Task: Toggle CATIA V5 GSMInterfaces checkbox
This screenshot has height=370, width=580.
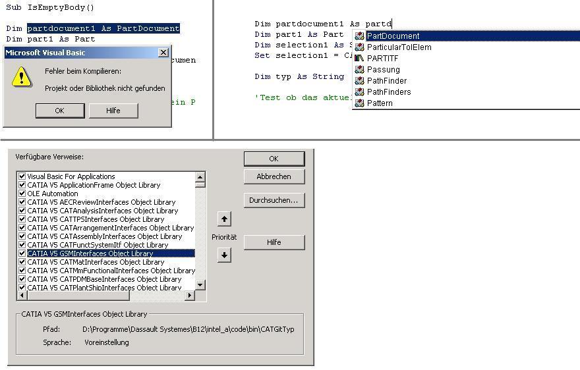Action: 22,253
